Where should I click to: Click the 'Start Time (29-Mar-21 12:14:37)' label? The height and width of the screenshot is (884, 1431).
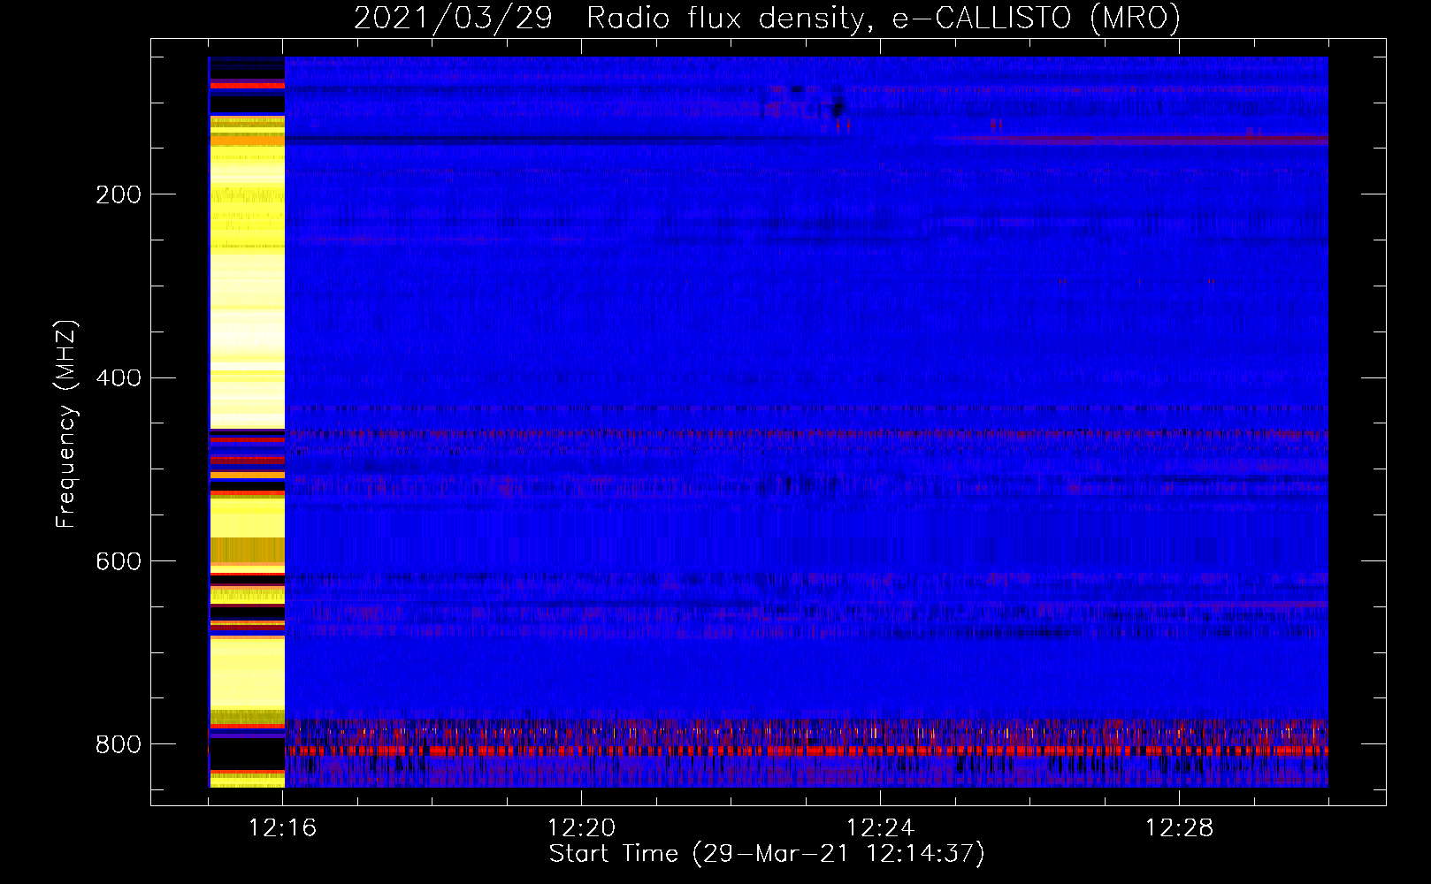(x=767, y=854)
